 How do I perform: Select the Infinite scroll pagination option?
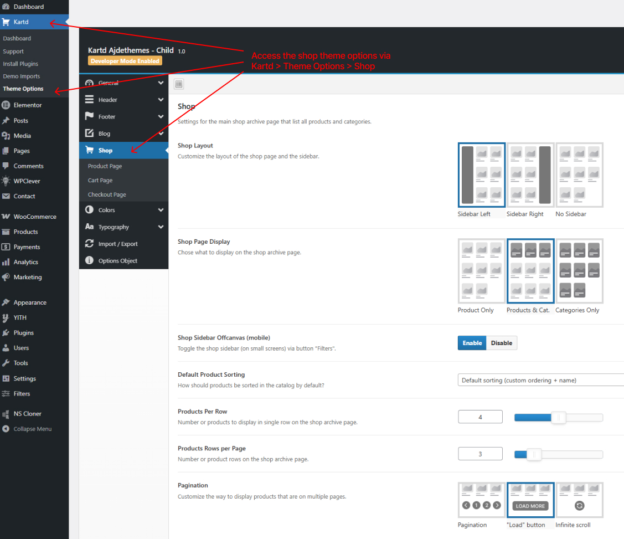tap(579, 500)
